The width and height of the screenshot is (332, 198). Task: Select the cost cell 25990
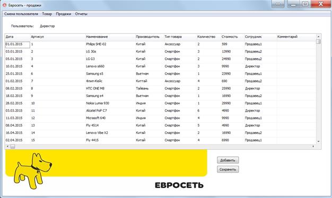coord(232,88)
